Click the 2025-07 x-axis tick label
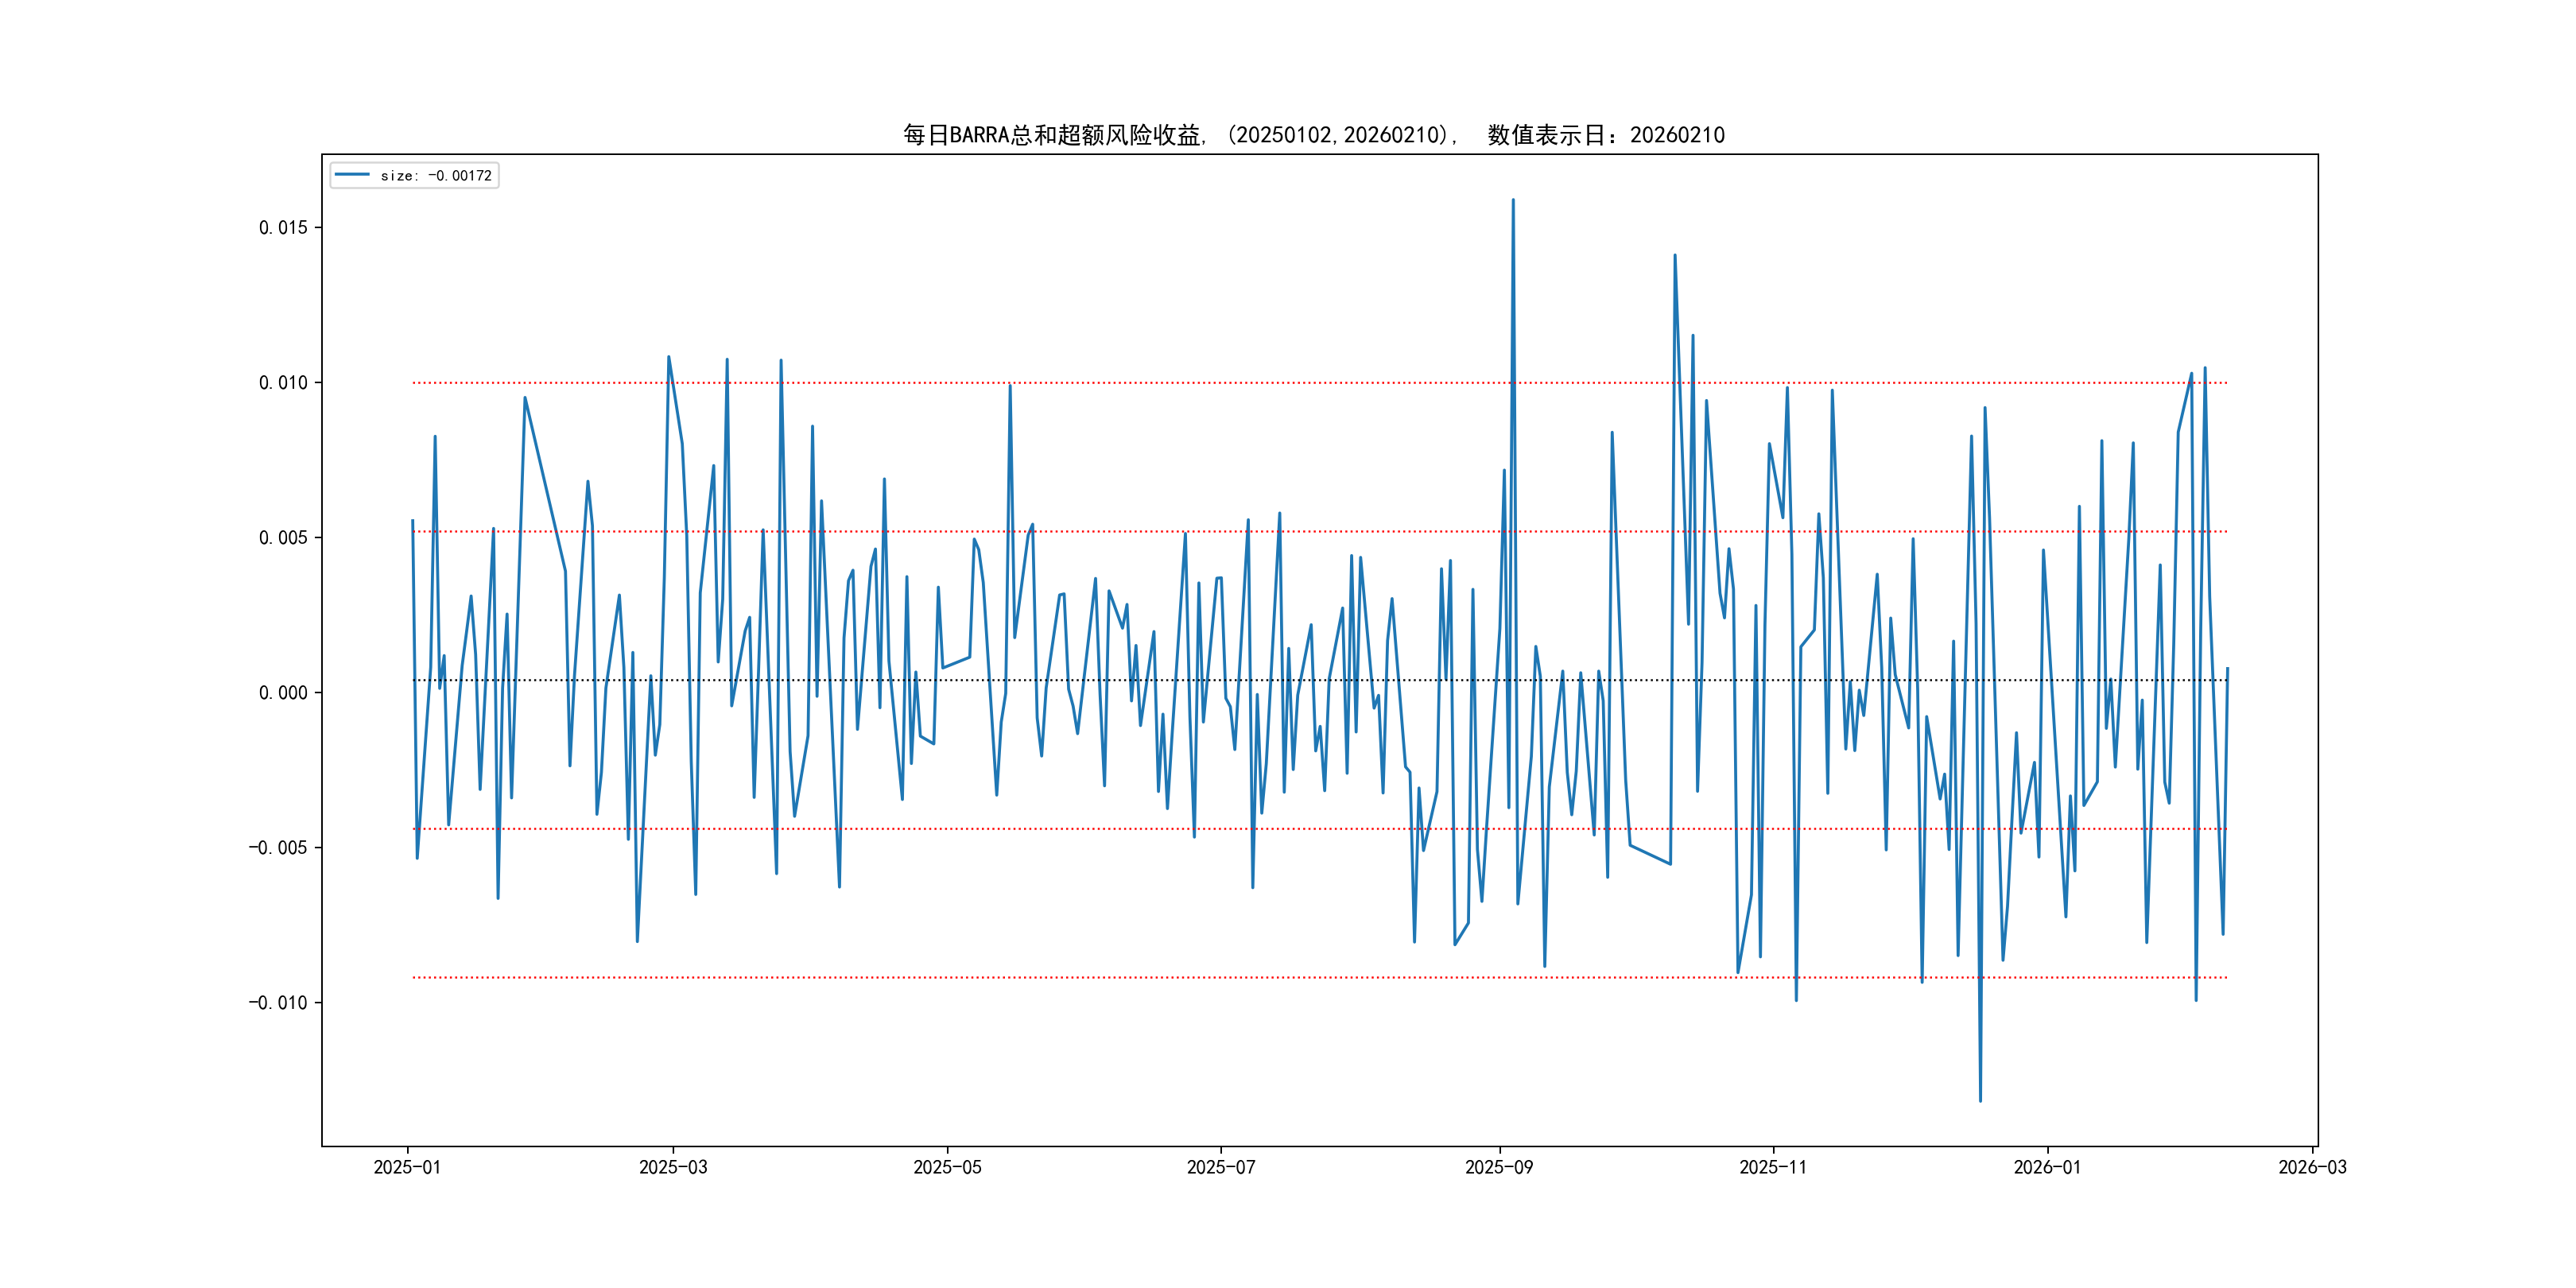2576x1288 pixels. [1220, 1167]
